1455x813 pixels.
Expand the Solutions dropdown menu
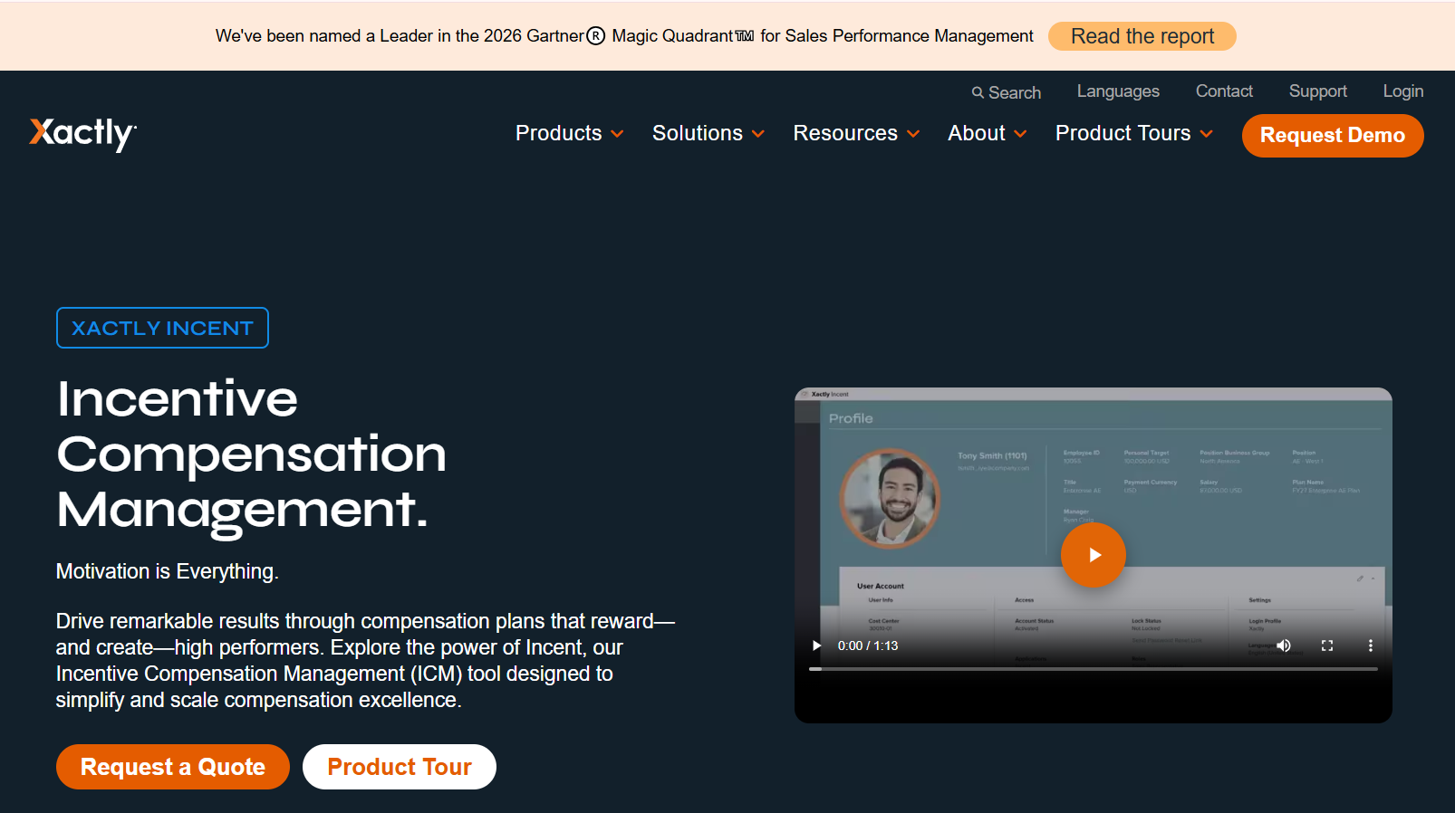pyautogui.click(x=708, y=133)
